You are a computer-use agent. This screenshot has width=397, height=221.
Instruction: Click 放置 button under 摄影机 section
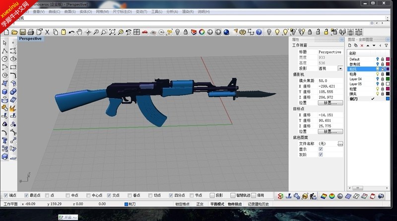point(330,103)
